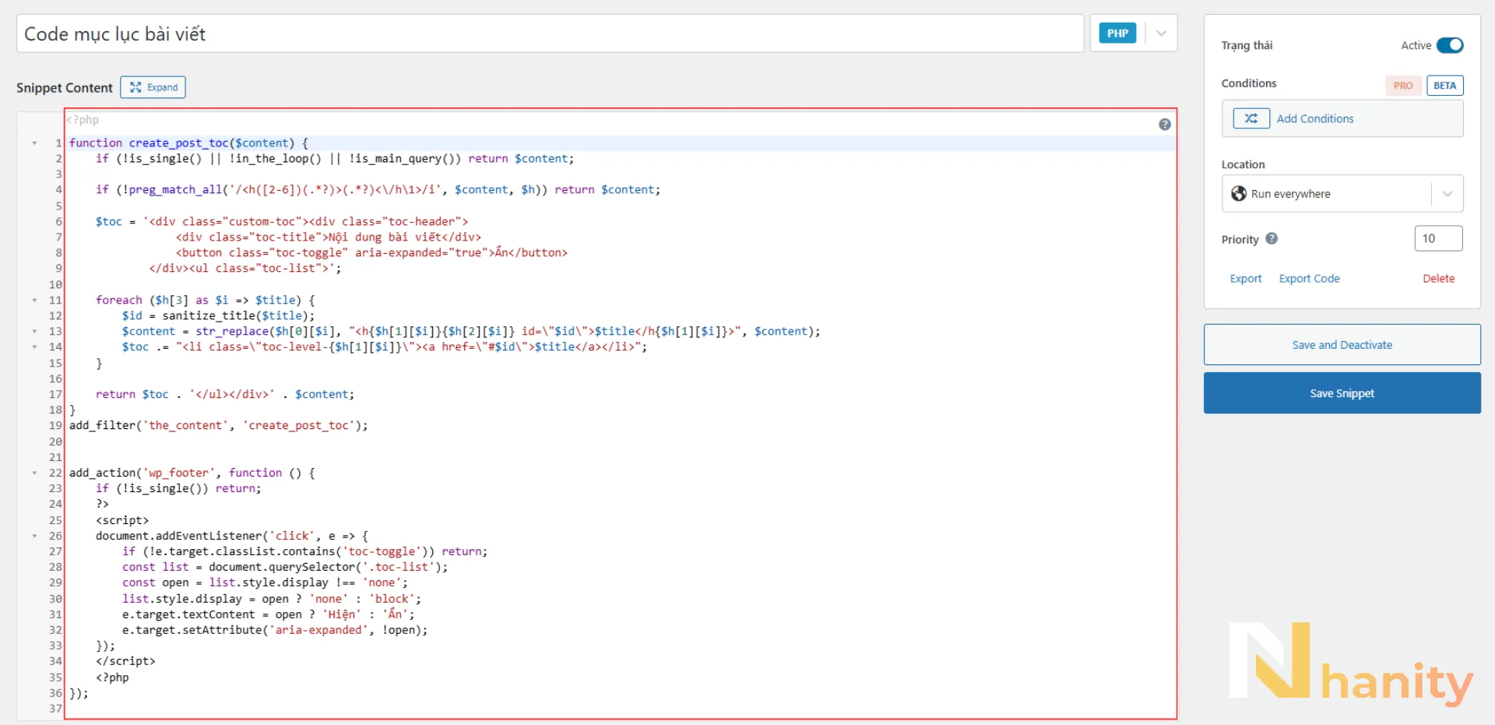
Task: Click the snippet title input field
Action: coord(550,33)
